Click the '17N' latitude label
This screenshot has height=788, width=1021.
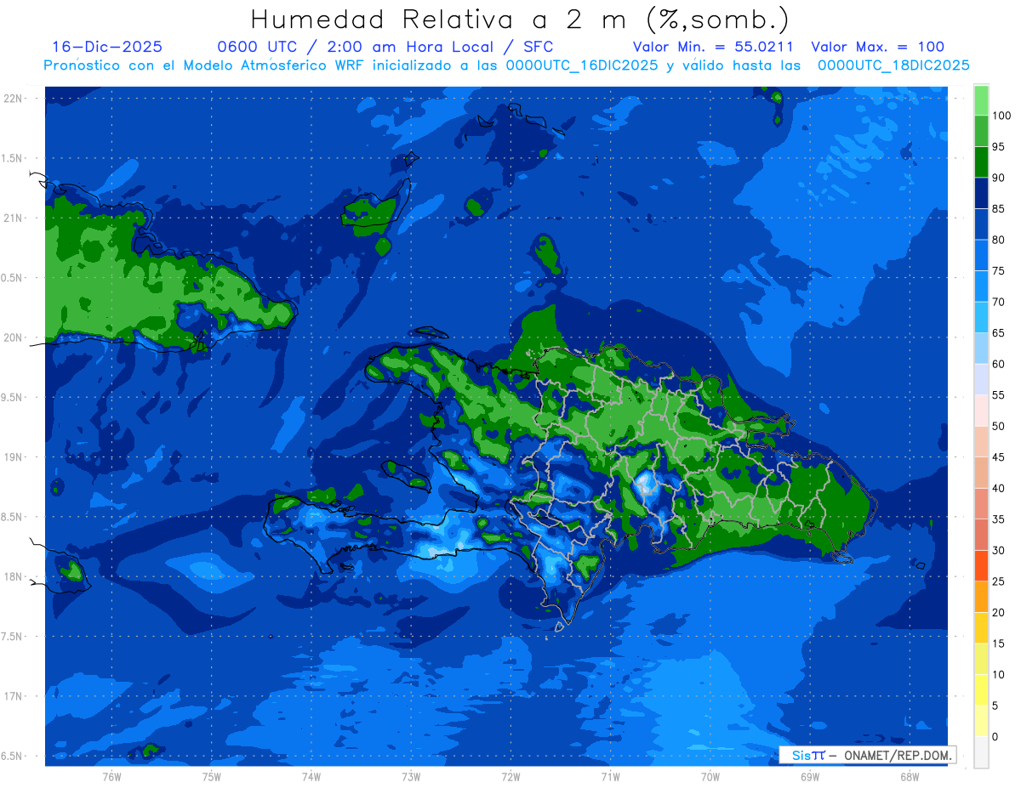pos(13,696)
